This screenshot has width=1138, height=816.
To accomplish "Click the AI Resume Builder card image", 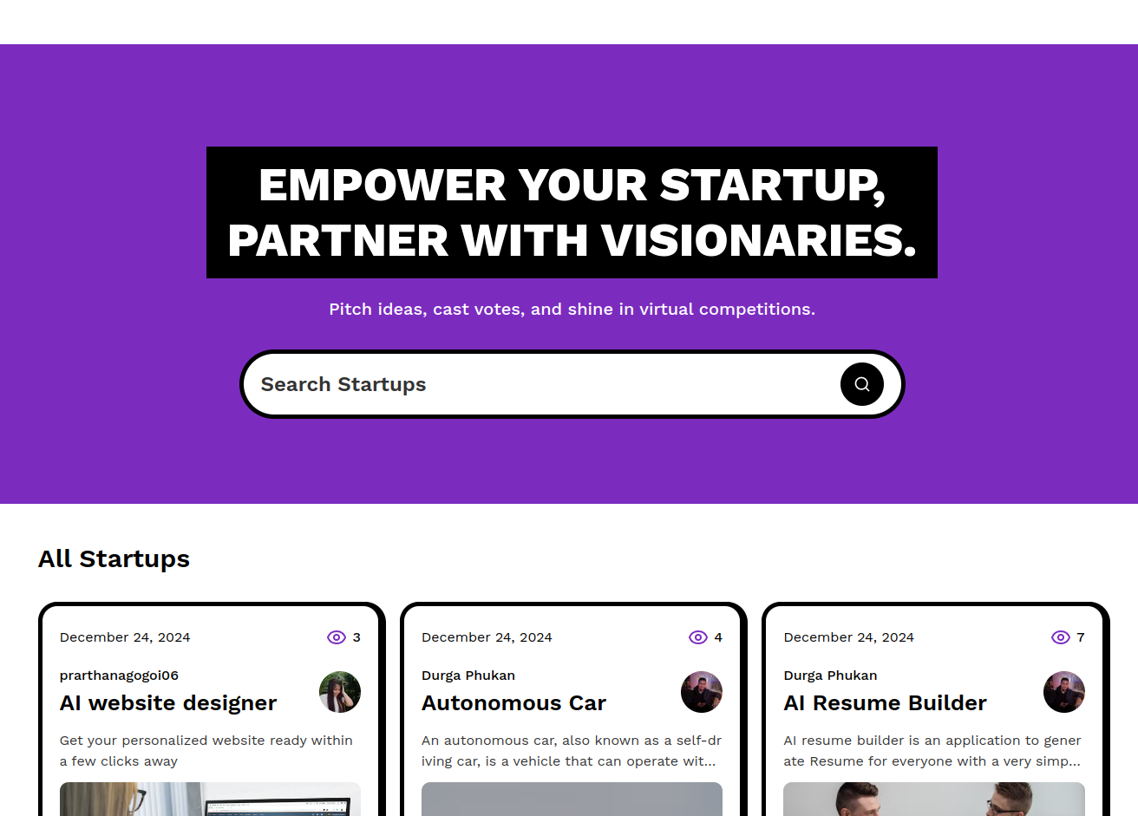I will pyautogui.click(x=933, y=800).
